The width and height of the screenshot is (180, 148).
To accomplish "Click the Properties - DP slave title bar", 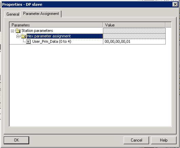I will (86, 4).
